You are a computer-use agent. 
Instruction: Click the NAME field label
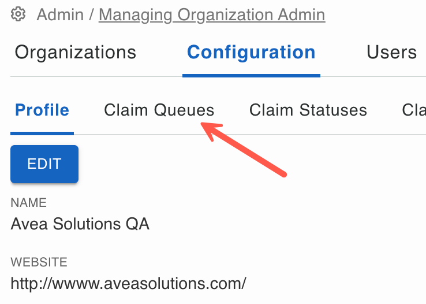[x=29, y=203]
